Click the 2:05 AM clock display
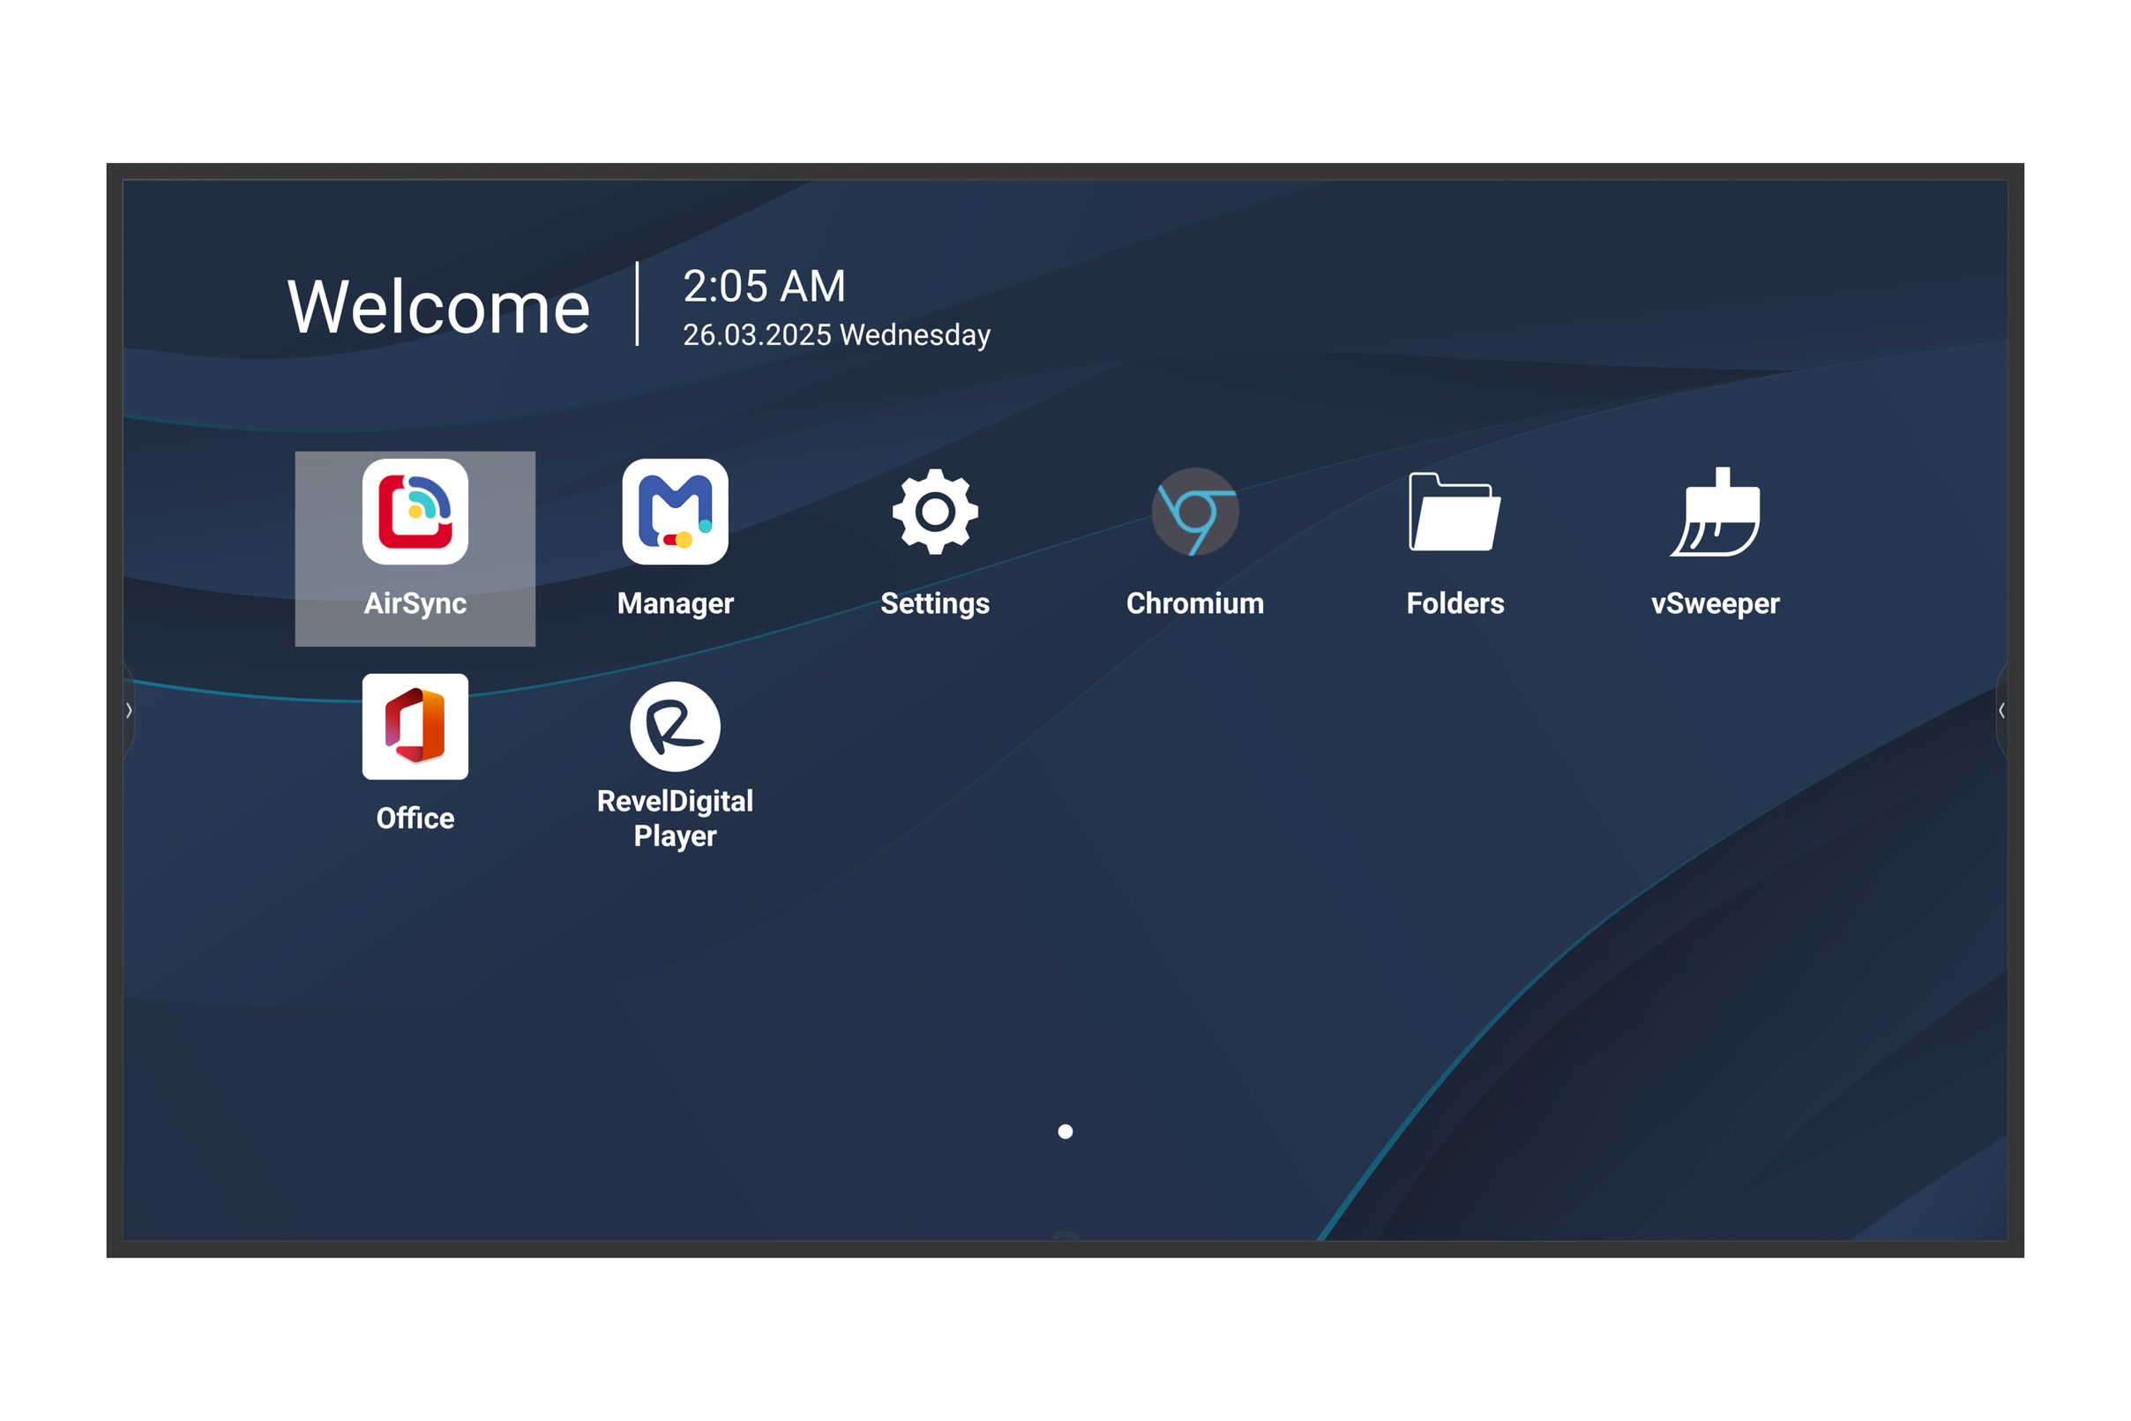The width and height of the screenshot is (2131, 1421). (764, 287)
